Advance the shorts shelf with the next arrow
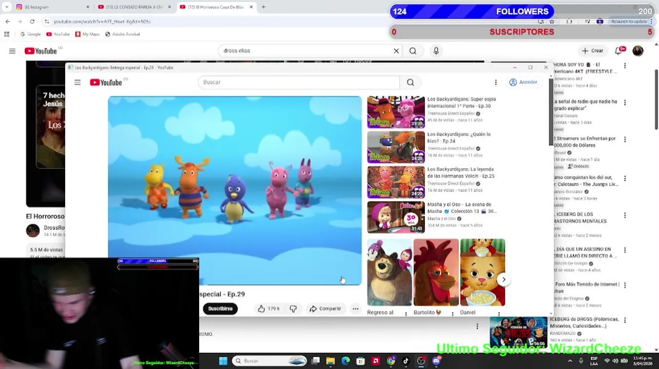 click(503, 280)
